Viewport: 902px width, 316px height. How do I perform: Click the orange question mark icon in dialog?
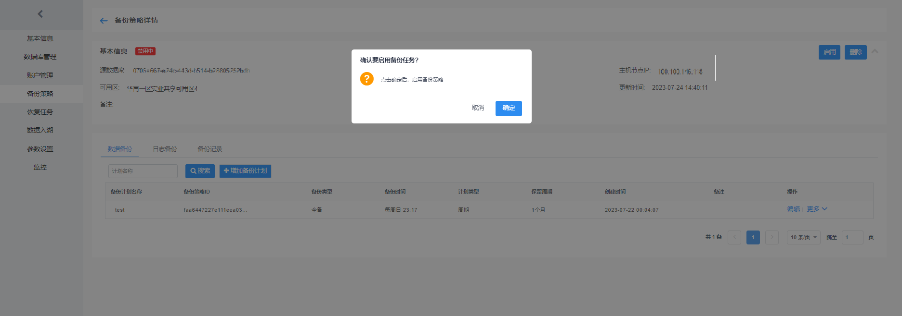[x=367, y=79]
